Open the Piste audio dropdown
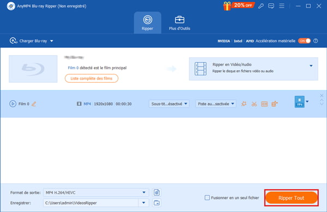This screenshot has height=212, width=327. click(x=216, y=104)
